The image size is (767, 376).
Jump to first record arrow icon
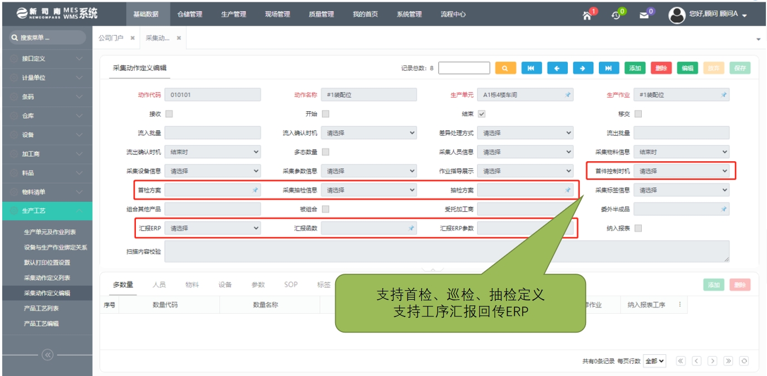click(x=531, y=68)
